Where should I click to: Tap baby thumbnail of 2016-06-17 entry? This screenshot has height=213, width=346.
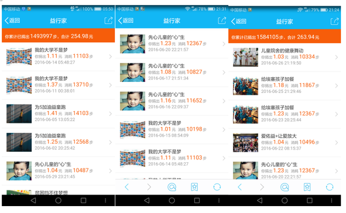click(x=133, y=72)
